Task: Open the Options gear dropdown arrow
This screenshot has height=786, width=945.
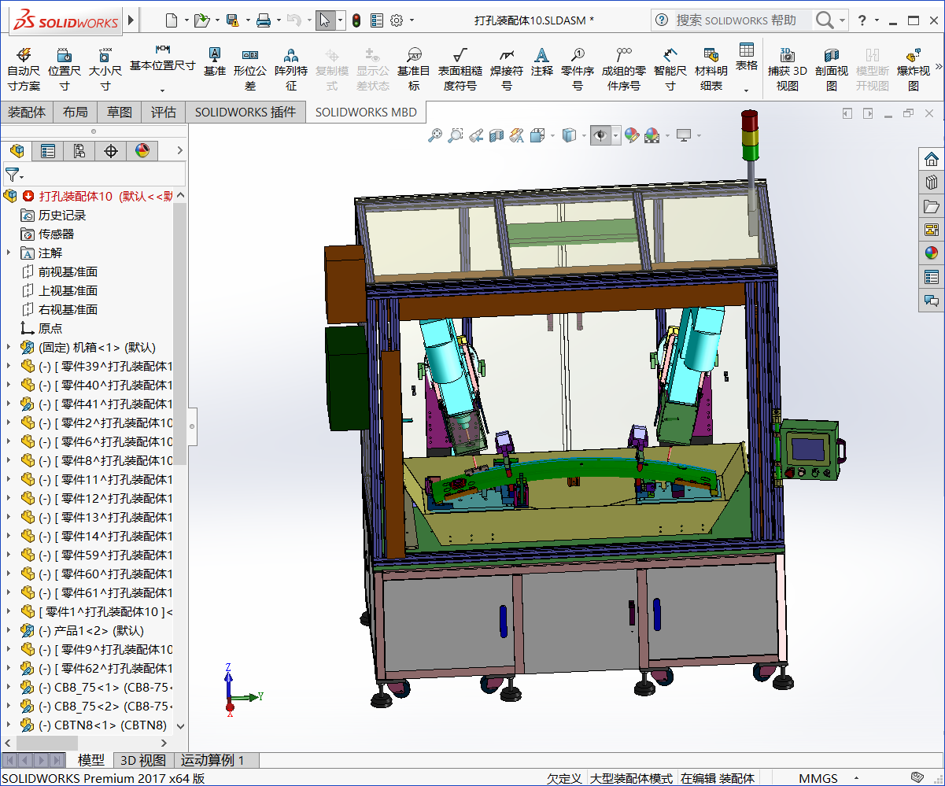Action: [x=412, y=20]
